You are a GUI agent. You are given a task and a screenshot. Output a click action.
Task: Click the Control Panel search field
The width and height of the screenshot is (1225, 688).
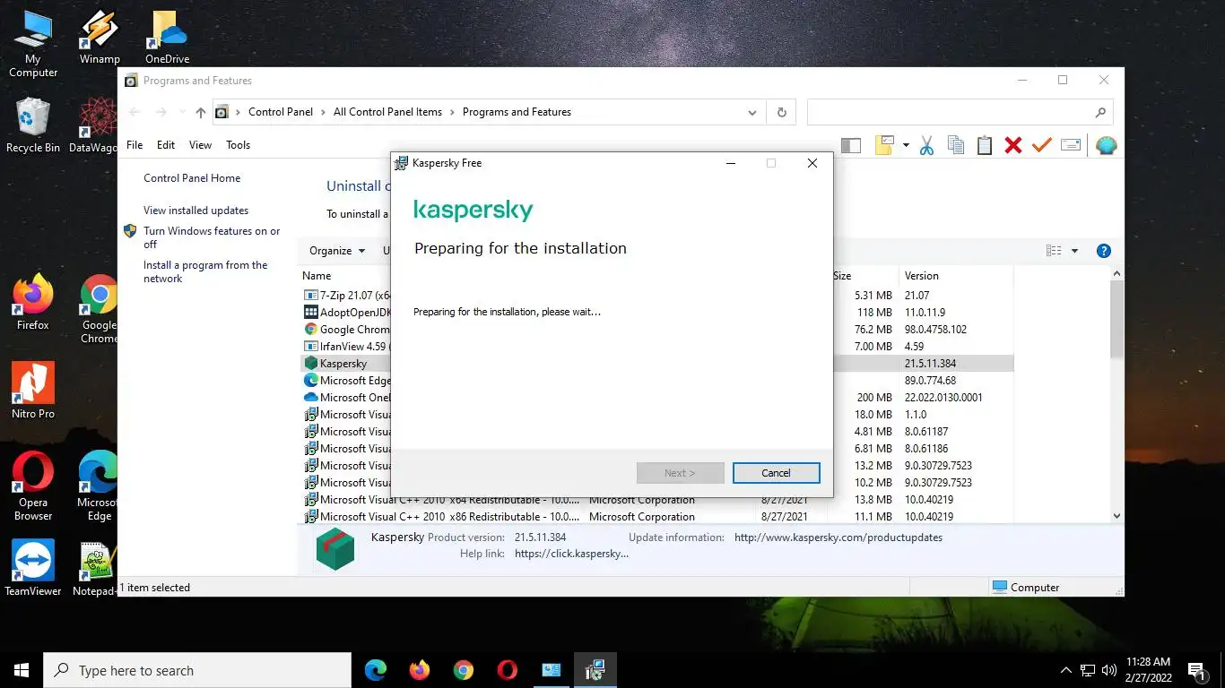960,112
